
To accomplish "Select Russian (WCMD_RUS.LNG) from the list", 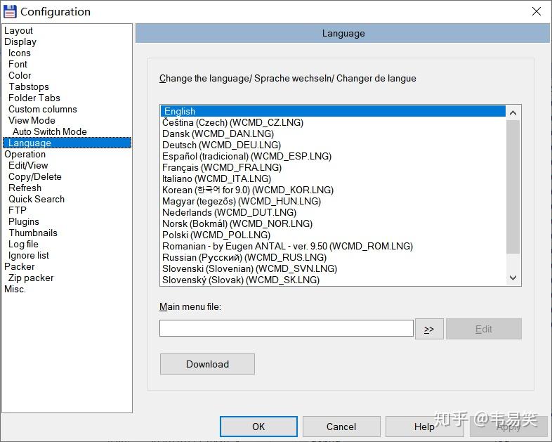I will click(244, 257).
